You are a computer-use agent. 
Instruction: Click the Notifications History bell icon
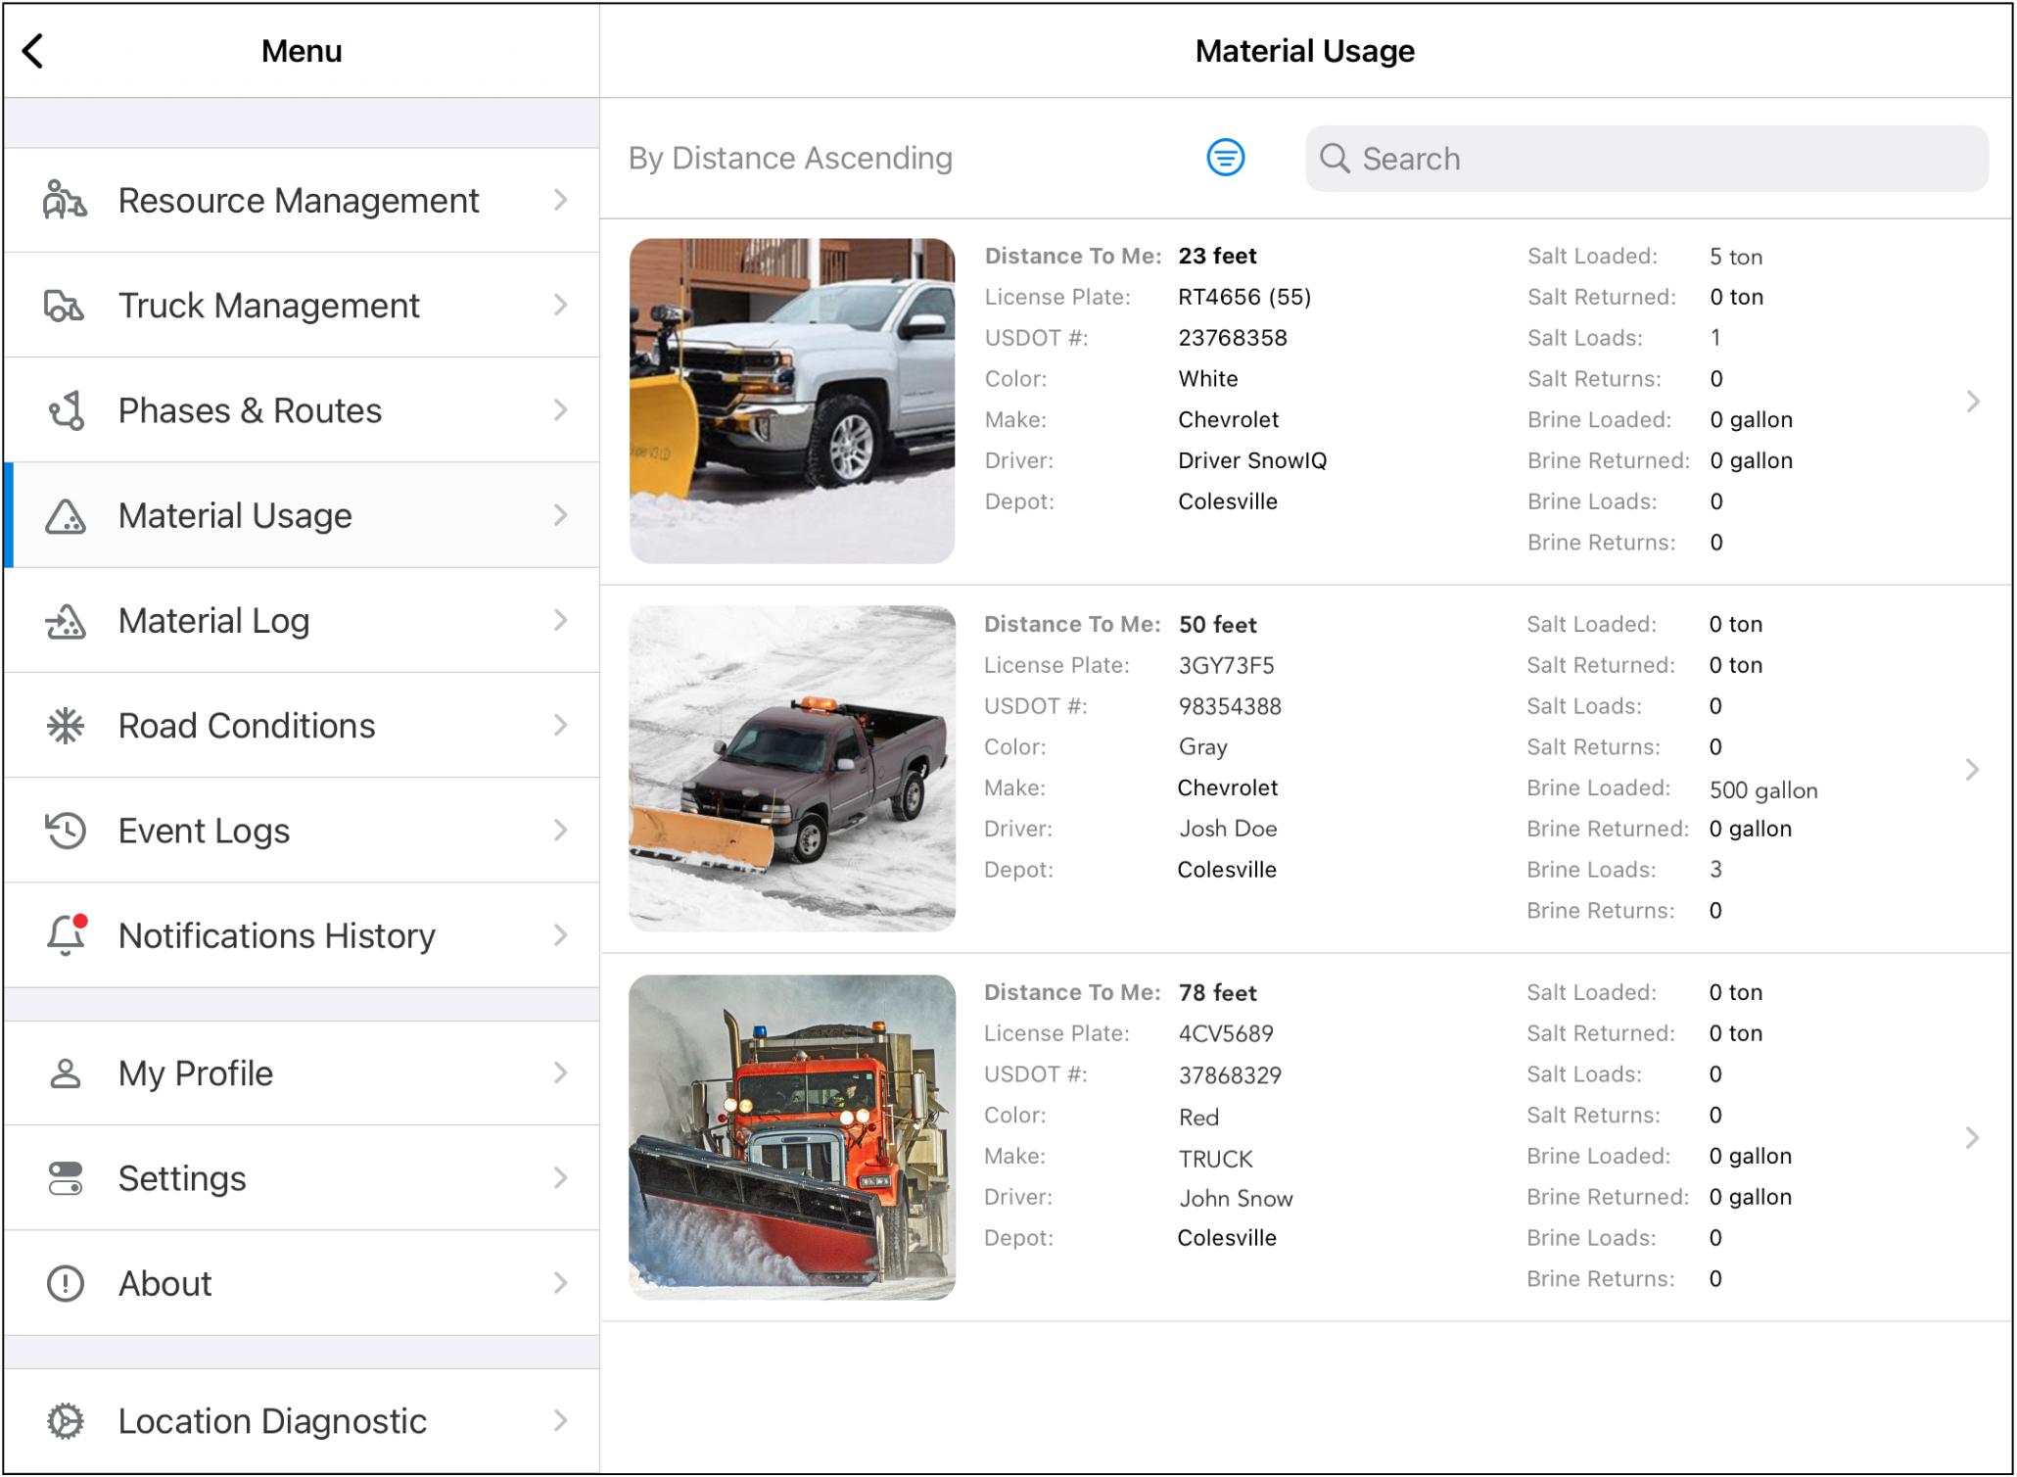point(65,935)
